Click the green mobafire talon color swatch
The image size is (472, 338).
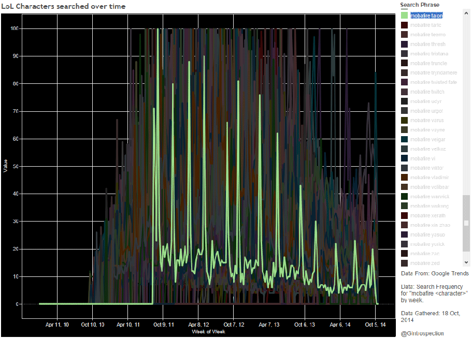coord(404,16)
